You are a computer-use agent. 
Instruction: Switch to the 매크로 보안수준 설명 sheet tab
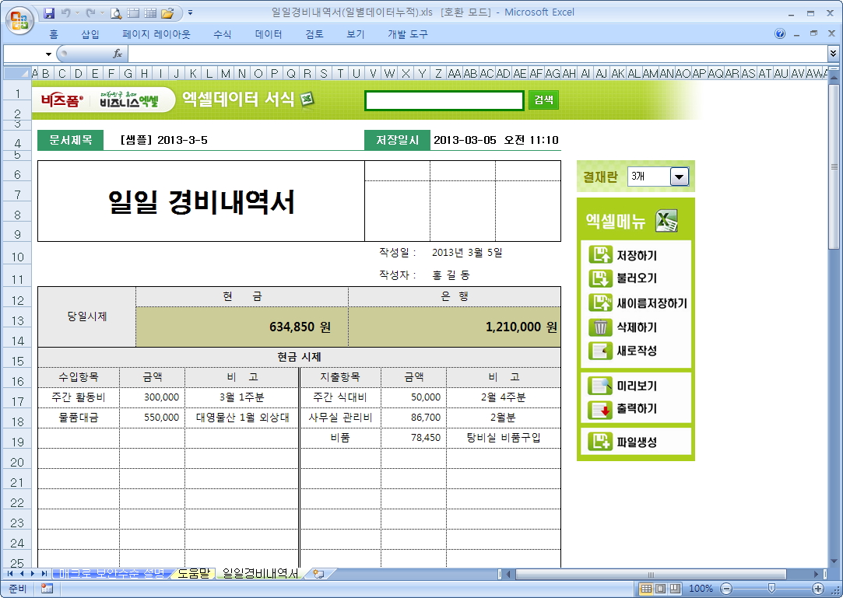click(111, 574)
